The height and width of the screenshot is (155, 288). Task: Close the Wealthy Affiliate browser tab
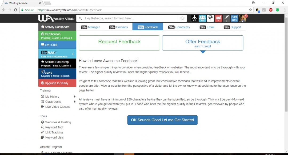coord(40,3)
